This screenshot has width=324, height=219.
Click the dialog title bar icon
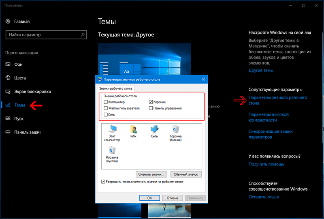click(100, 79)
